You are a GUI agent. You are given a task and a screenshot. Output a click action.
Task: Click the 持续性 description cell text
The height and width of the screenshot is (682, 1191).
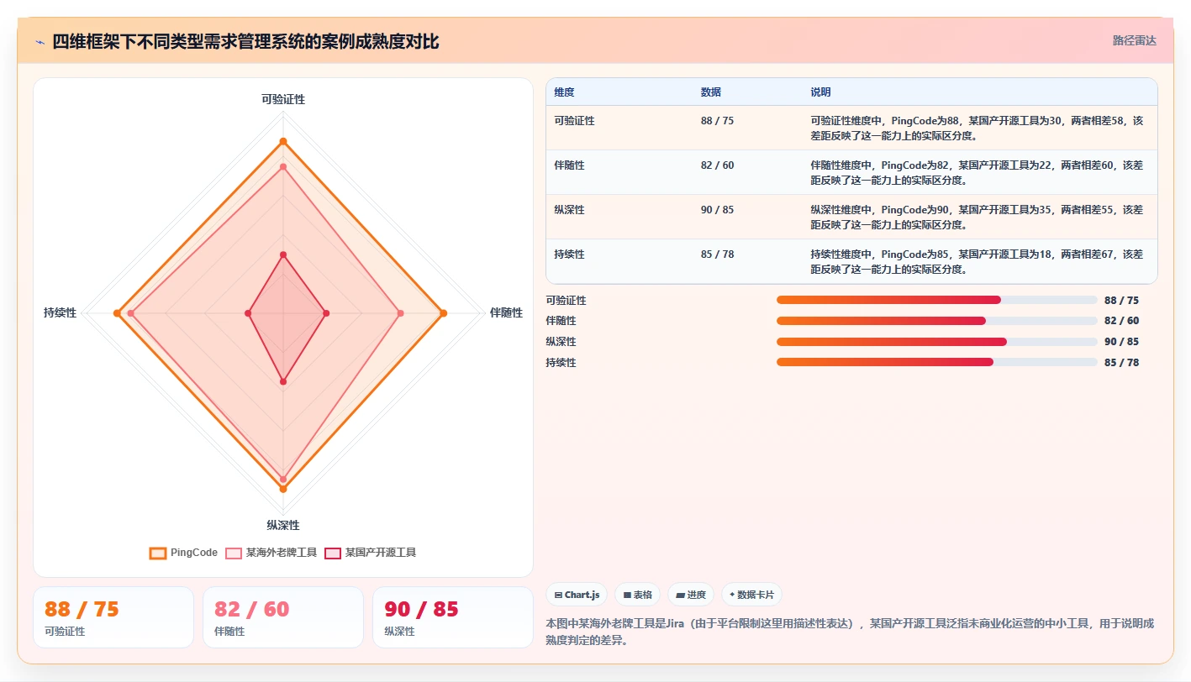tap(977, 261)
